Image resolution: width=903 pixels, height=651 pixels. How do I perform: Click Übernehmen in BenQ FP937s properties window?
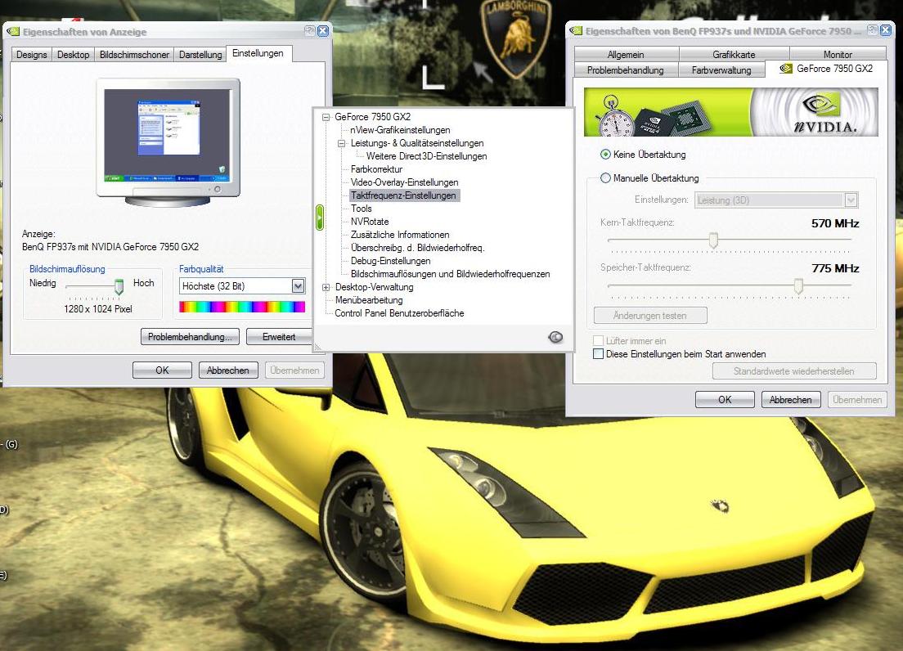pyautogui.click(x=857, y=399)
